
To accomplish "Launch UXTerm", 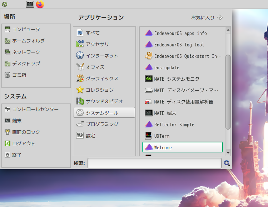I will (183, 136).
